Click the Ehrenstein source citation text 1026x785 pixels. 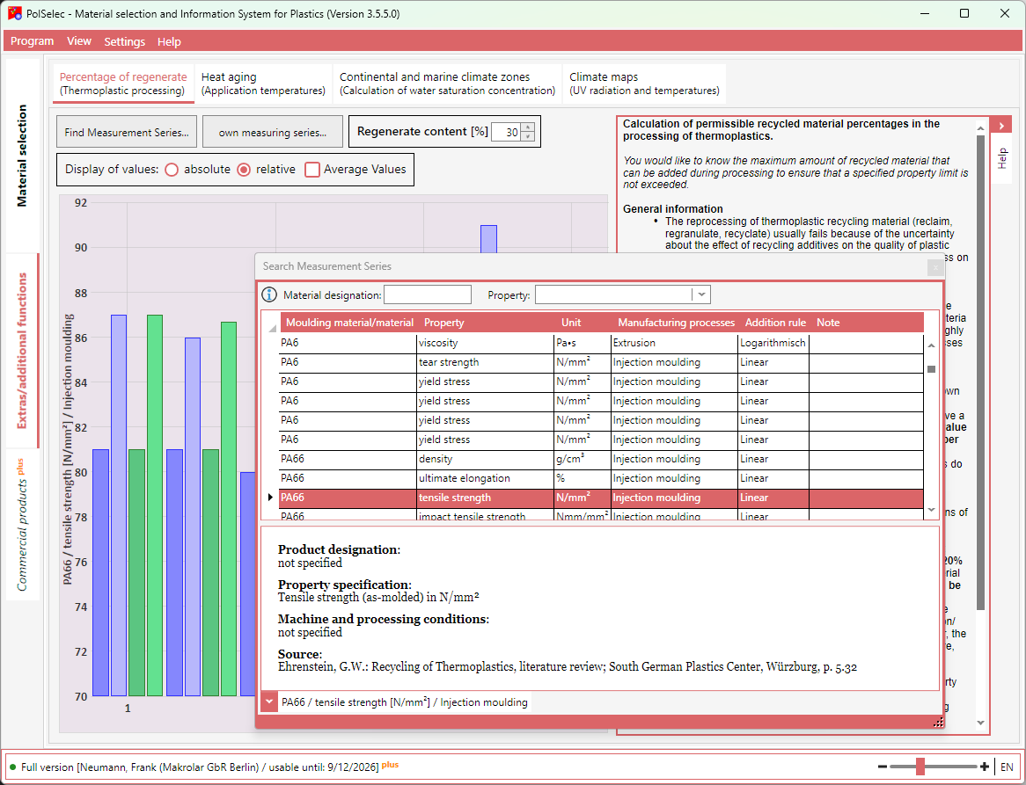pyautogui.click(x=568, y=667)
